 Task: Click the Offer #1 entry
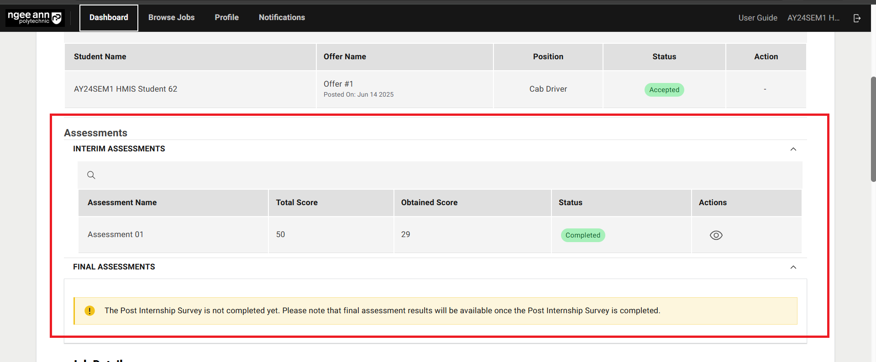click(x=338, y=84)
